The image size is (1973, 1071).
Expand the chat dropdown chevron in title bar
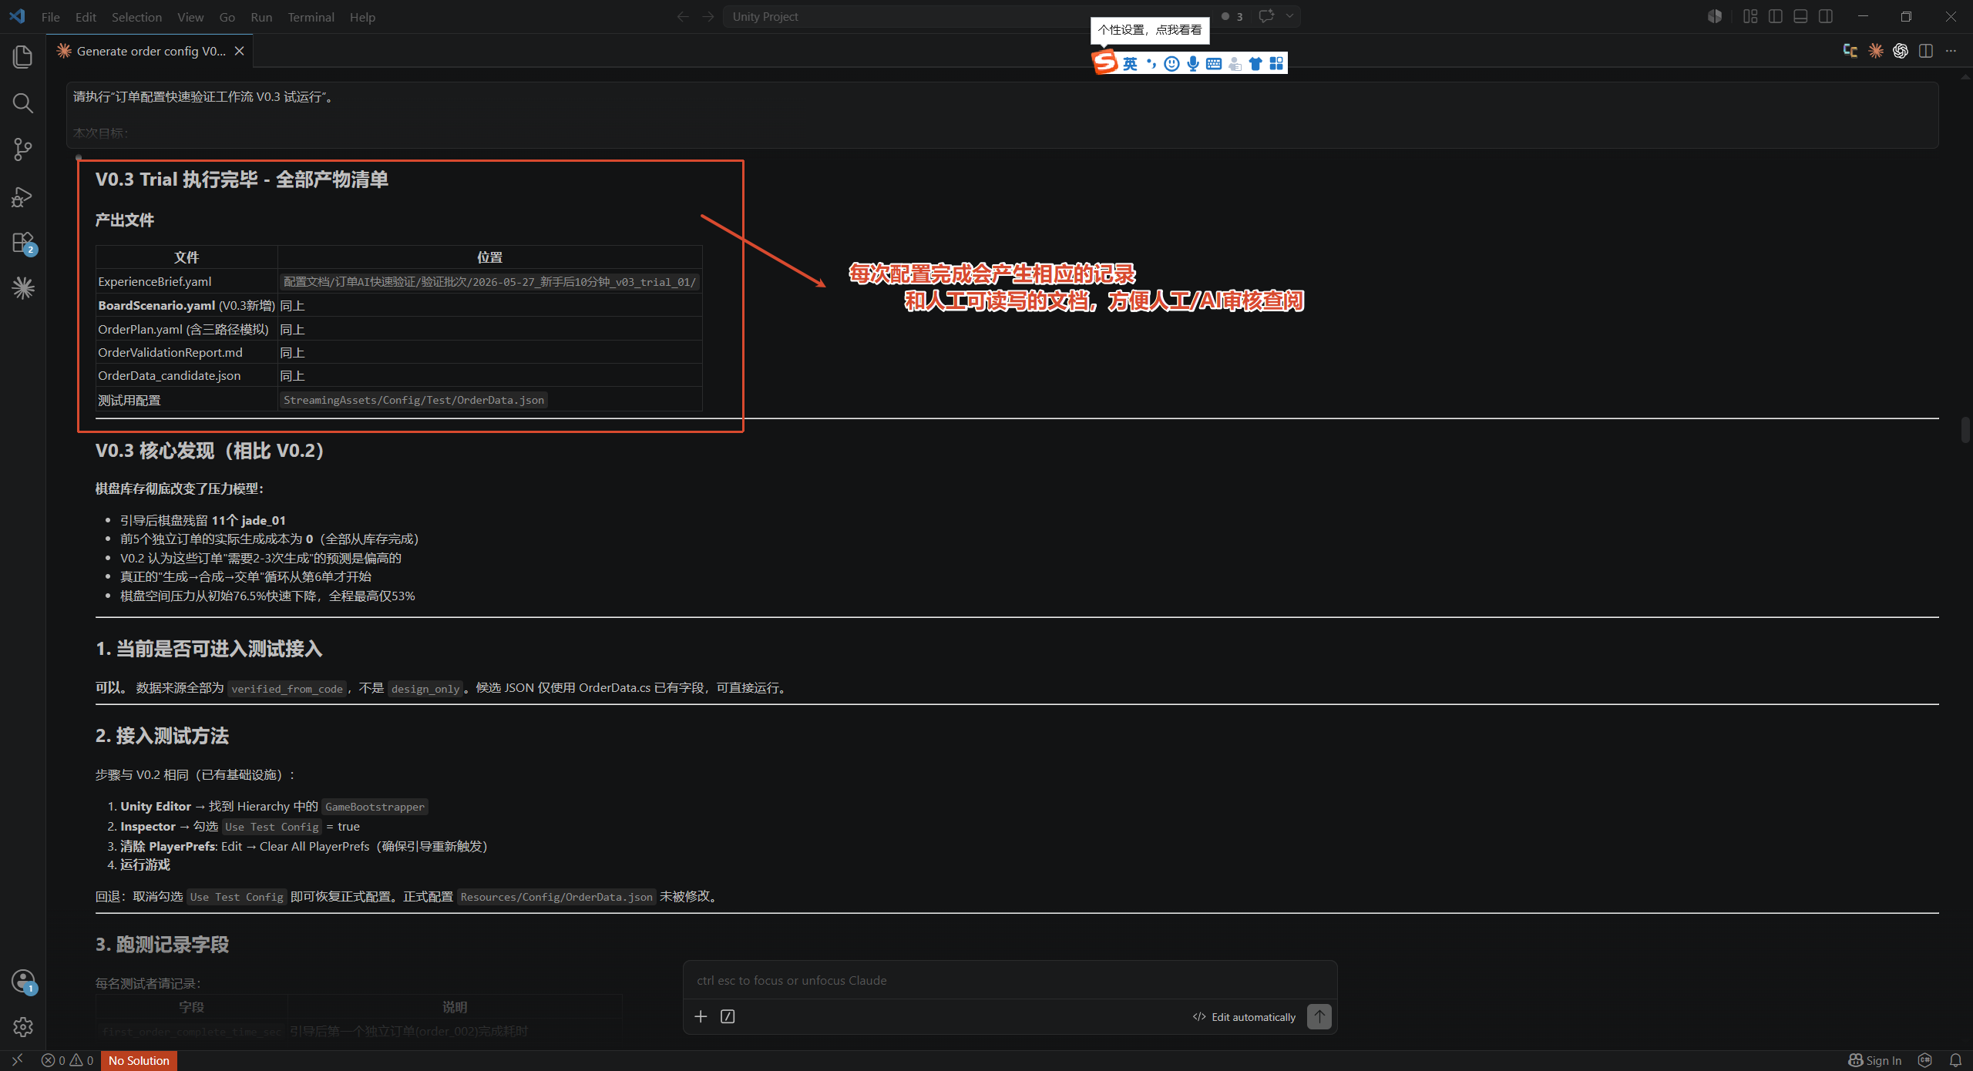[1289, 16]
